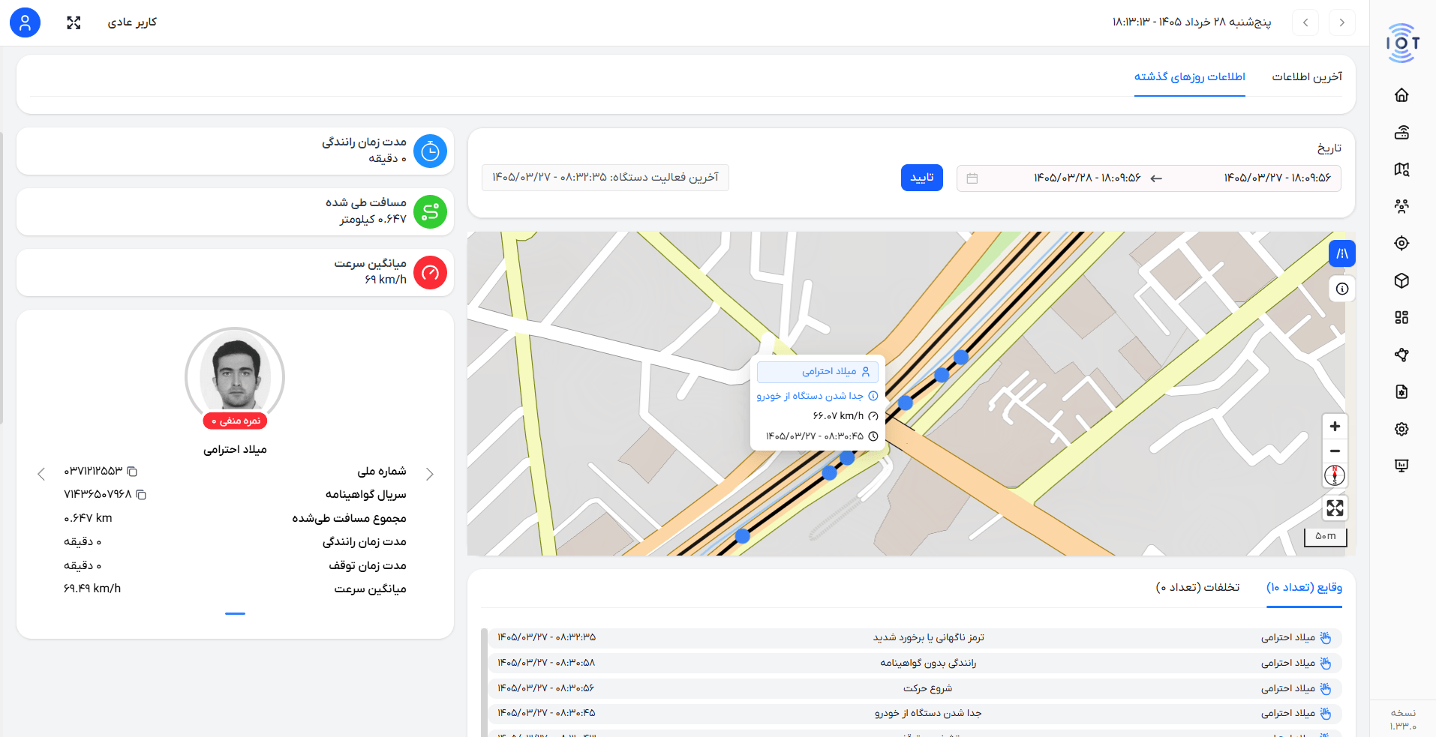Open the cube package icon in sidebar
Screen dimensions: 1436x737
(1401, 280)
